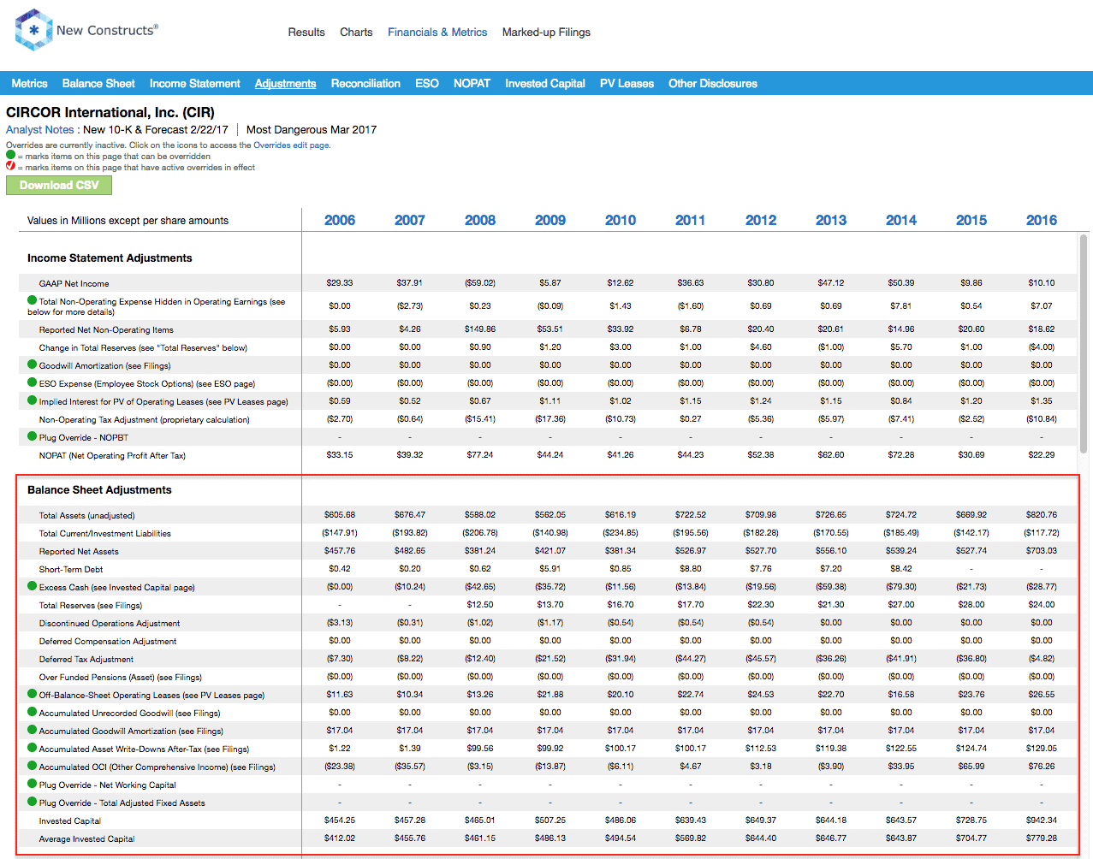1093x859 pixels.
Task: Go to the Metrics sub-tab
Action: pyautogui.click(x=30, y=83)
